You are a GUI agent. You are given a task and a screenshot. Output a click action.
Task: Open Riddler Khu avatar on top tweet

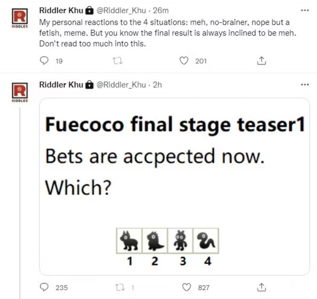pos(18,17)
